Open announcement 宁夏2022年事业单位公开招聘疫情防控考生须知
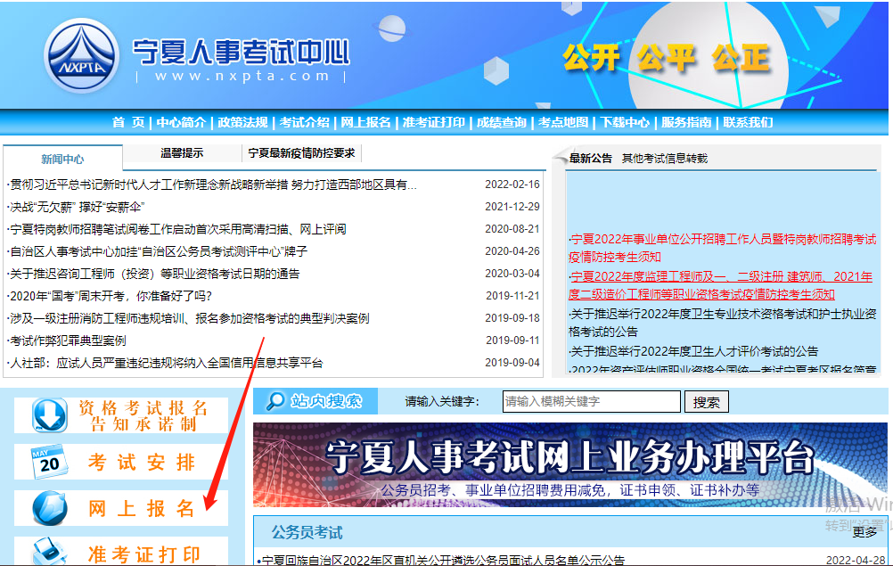Image resolution: width=893 pixels, height=566 pixels. pyautogui.click(x=722, y=248)
